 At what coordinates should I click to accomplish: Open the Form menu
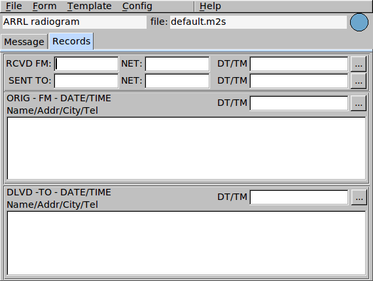point(44,6)
